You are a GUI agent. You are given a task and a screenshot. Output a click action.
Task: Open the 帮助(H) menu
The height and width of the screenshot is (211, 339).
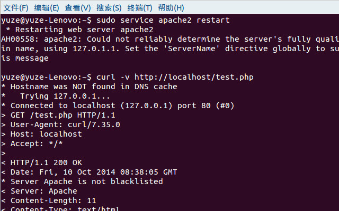171,8
